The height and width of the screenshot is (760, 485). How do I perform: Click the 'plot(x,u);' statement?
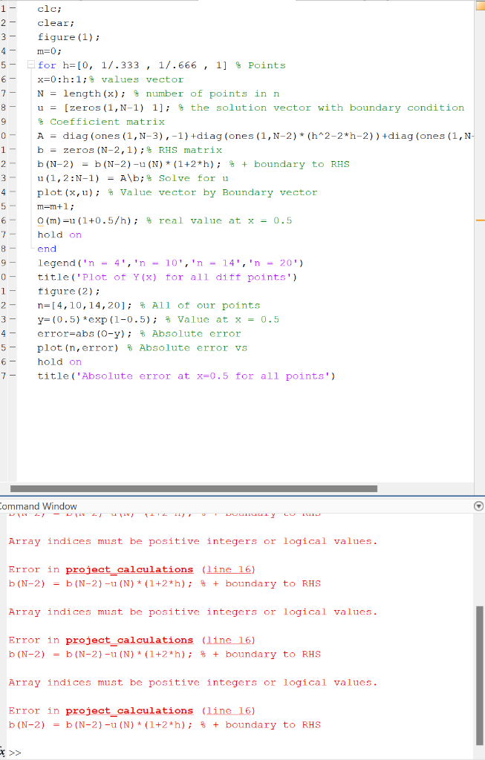68,192
